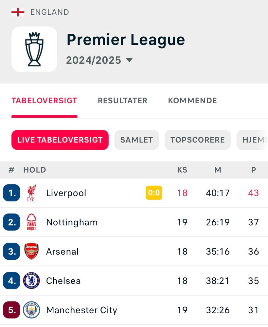Image resolution: width=268 pixels, height=327 pixels.
Task: Open the England country link
Action: click(49, 12)
